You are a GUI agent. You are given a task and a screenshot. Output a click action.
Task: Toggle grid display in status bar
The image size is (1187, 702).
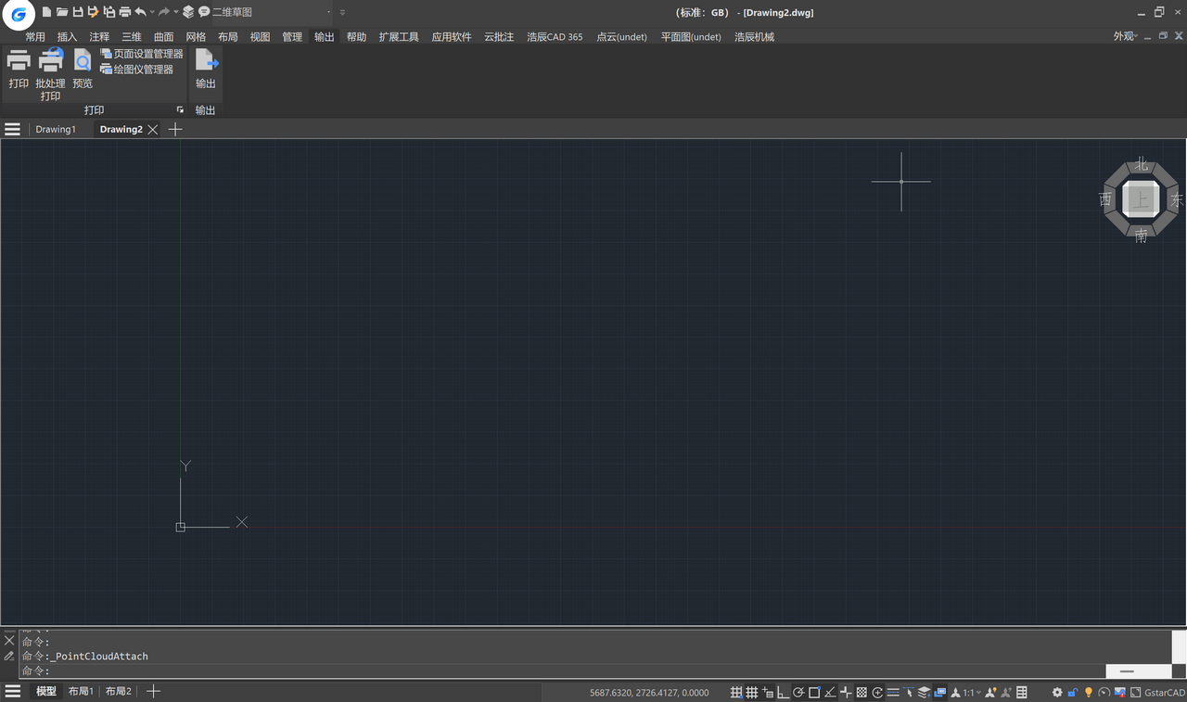click(x=752, y=693)
